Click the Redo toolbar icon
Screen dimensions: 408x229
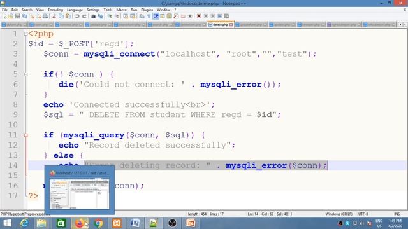[x=84, y=17]
